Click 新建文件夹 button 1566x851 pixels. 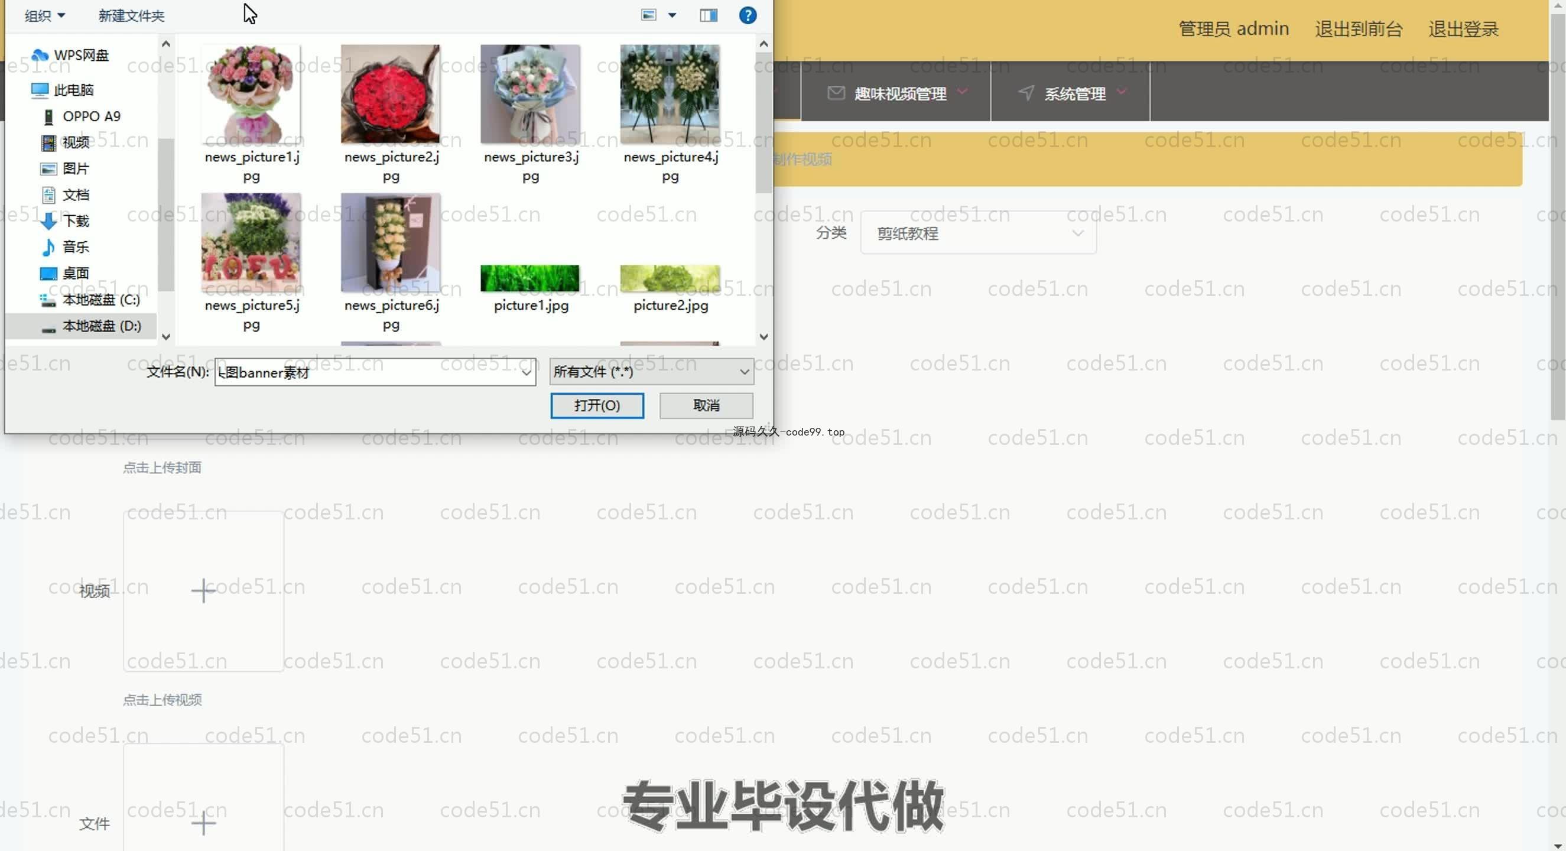click(131, 16)
